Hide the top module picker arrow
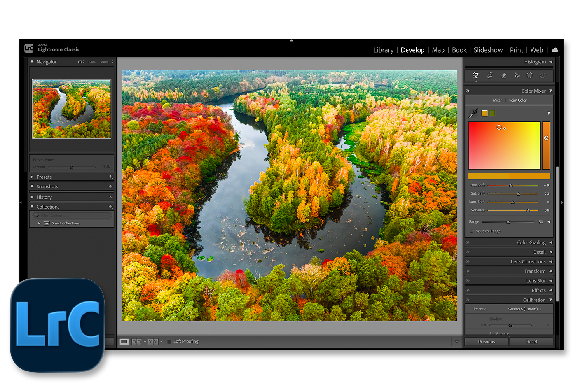Screen dimensions: 583x389 [x=291, y=40]
